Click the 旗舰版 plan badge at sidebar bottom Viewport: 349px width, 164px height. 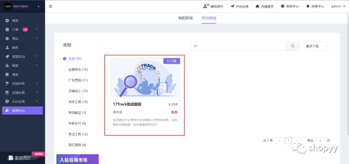[x=38, y=154]
